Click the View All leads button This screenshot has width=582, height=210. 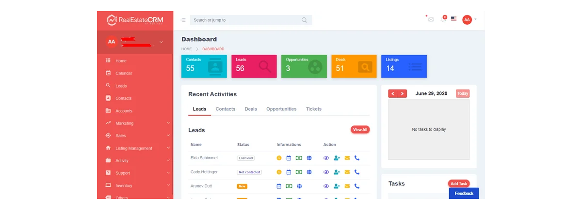[360, 130]
